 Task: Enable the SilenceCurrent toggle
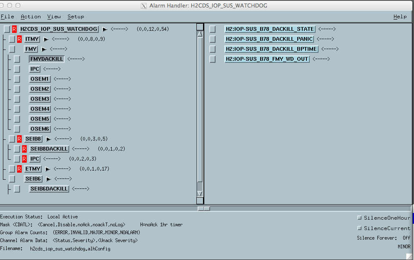pos(359,228)
